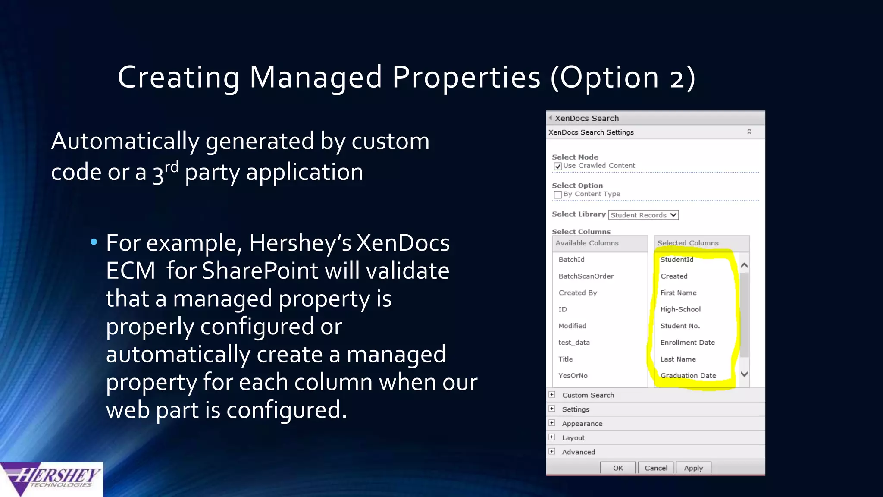
Task: Click the Available Columns header
Action: 600,243
